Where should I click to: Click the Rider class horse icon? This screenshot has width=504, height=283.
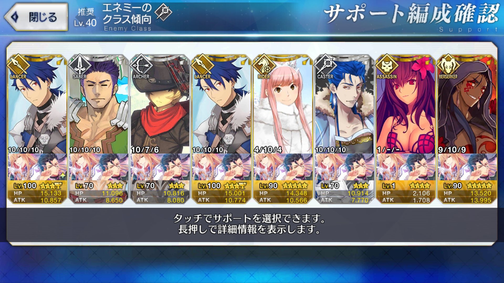[264, 64]
